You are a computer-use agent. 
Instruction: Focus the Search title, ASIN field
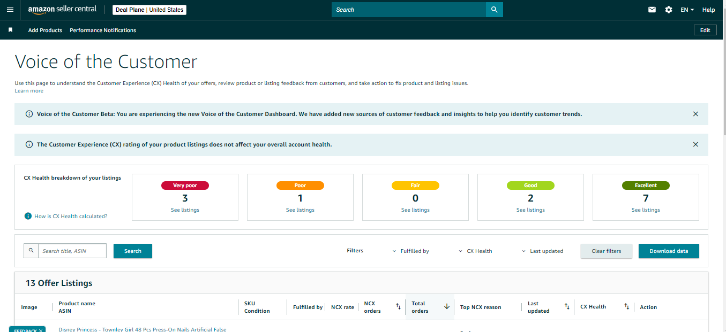pos(72,251)
